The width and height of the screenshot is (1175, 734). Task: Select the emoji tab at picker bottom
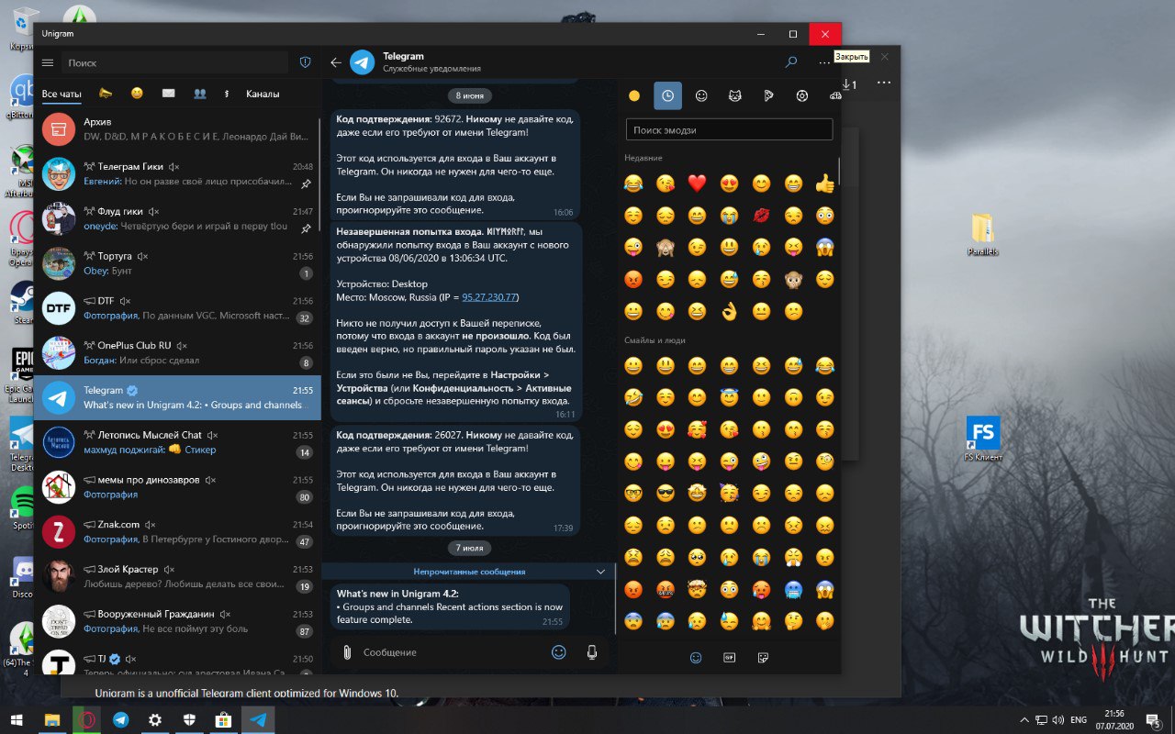(695, 657)
